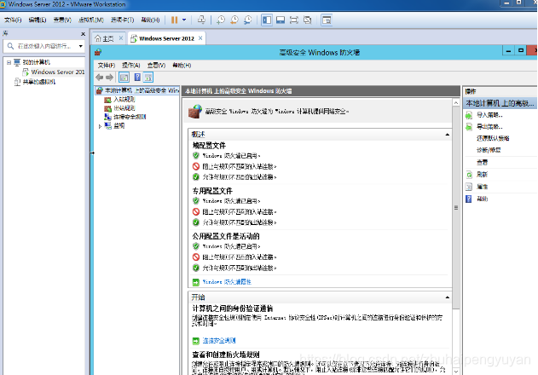Enter full screen mode via the toolbar icon

click(294, 20)
